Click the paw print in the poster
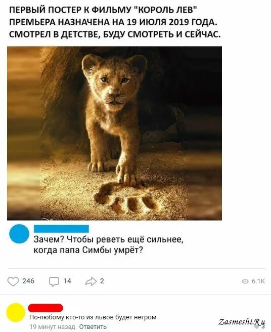The width and height of the screenshot is (271, 332). point(126,198)
